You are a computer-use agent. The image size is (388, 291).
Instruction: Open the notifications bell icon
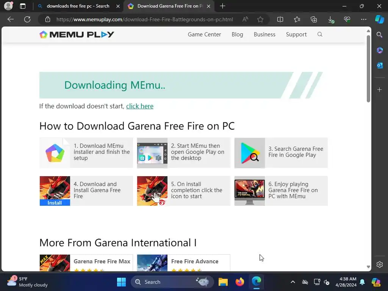point(362,282)
